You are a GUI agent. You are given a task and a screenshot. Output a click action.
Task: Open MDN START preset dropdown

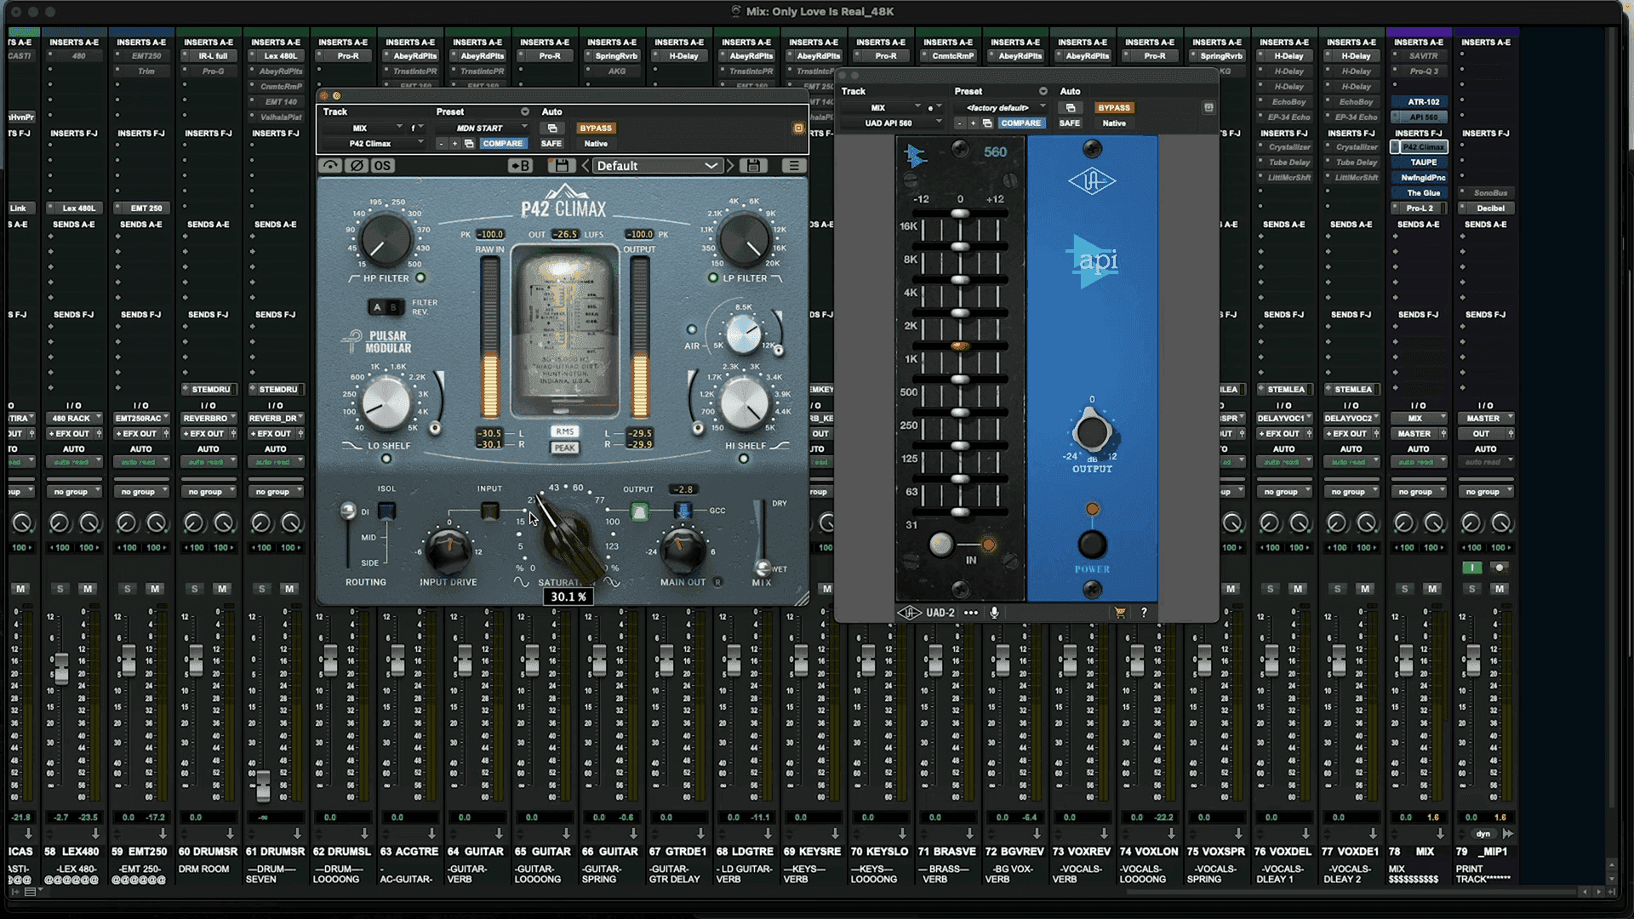point(484,128)
